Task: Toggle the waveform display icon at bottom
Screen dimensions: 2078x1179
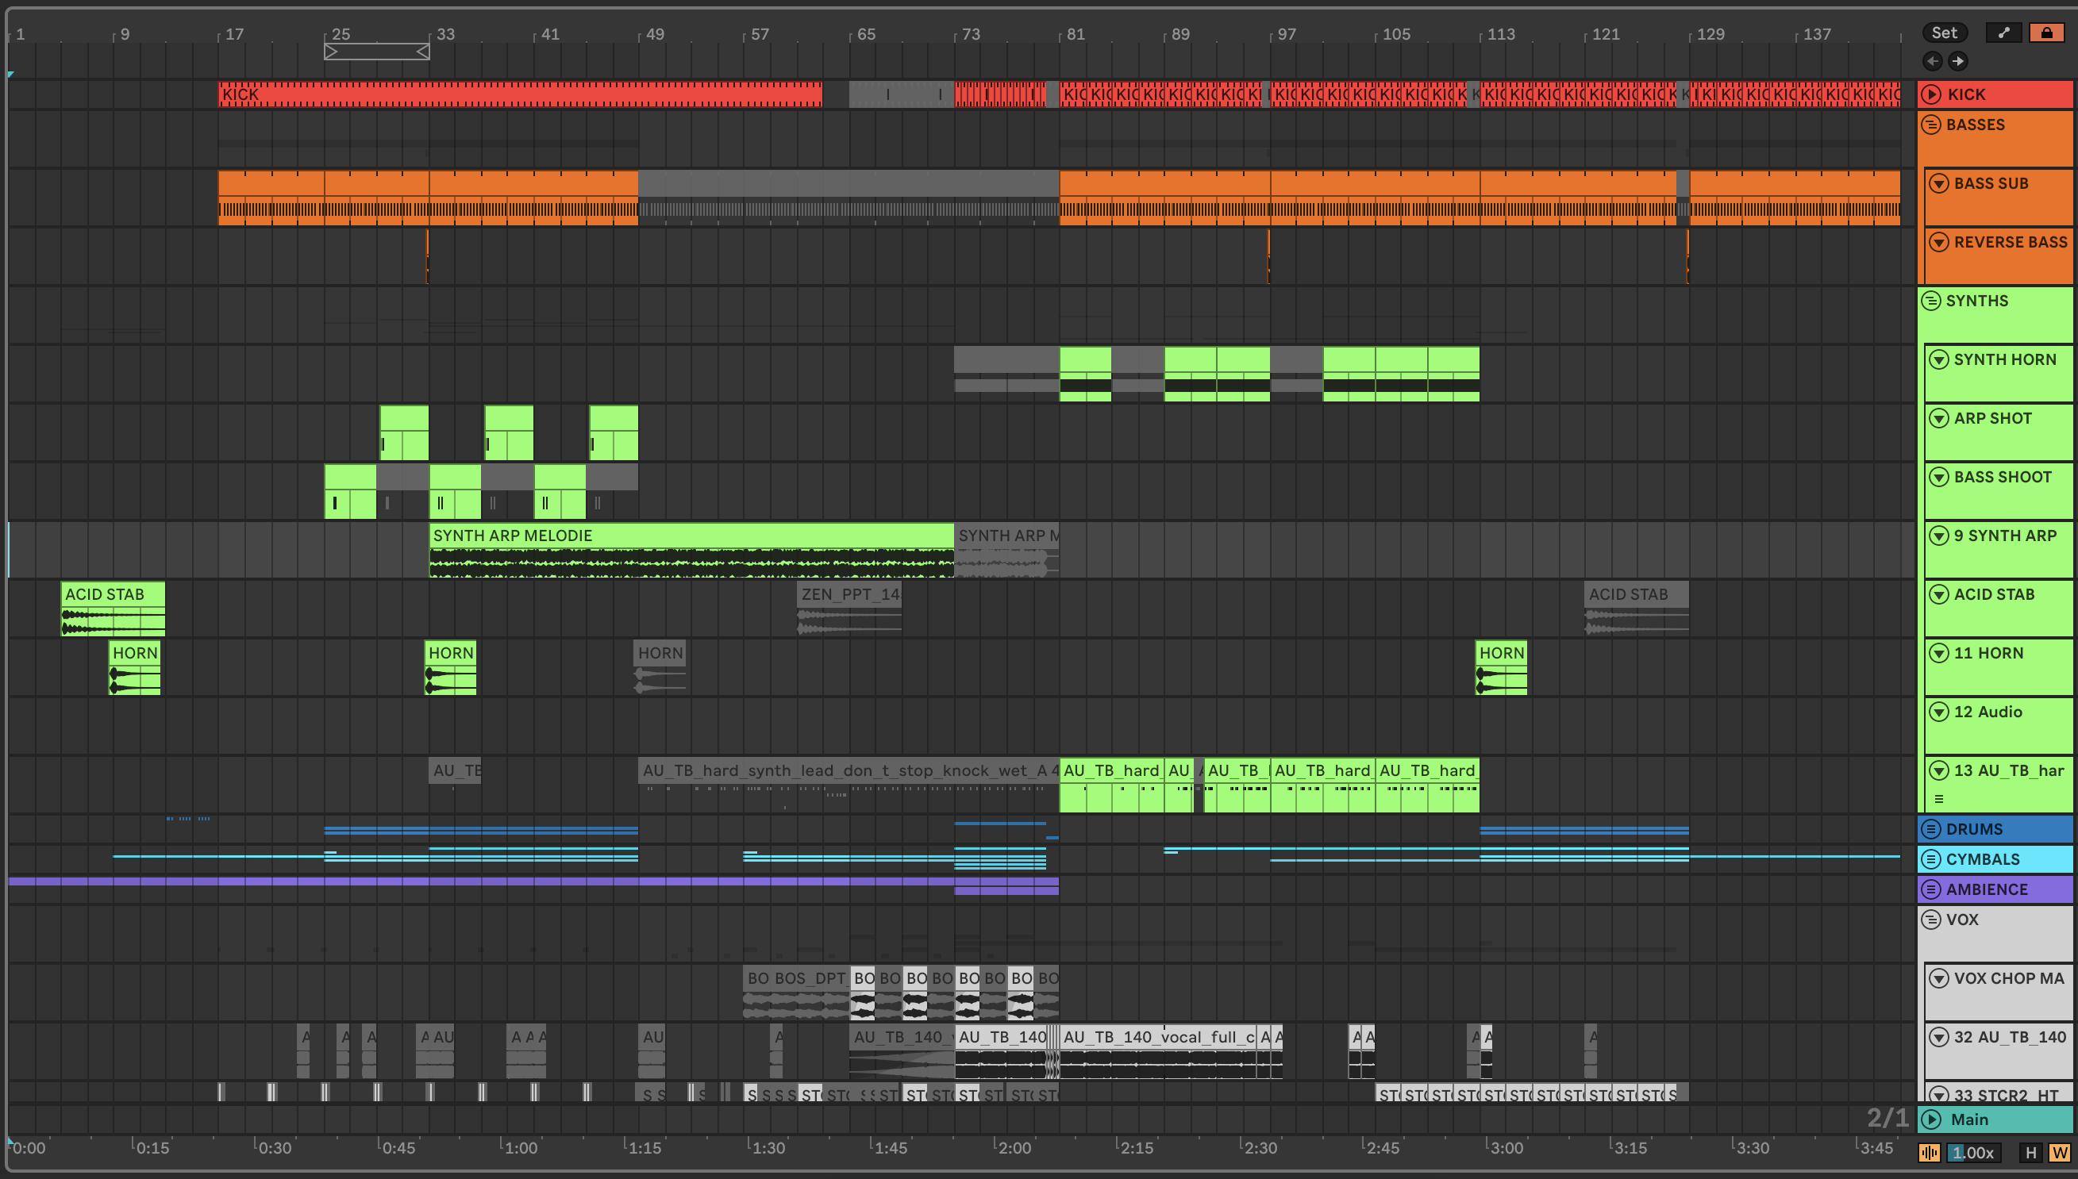Action: (x=1929, y=1152)
